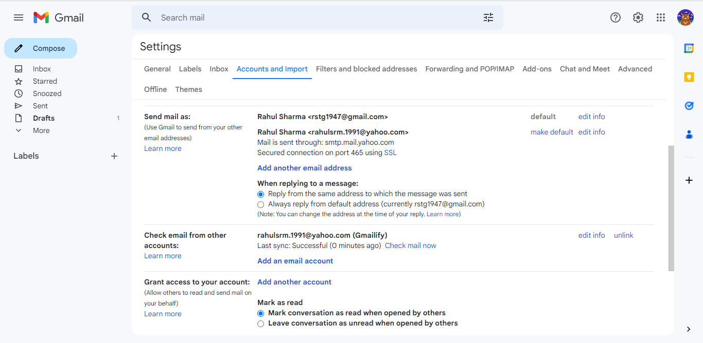Select mark conversation as read option
703x343 pixels.
[260, 313]
